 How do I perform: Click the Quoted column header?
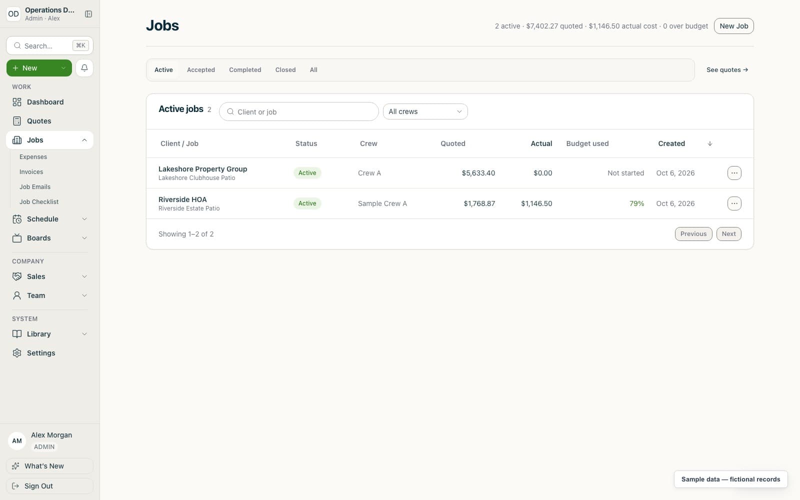(453, 143)
